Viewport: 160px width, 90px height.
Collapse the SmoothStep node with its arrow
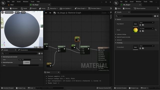[x=89, y=47]
